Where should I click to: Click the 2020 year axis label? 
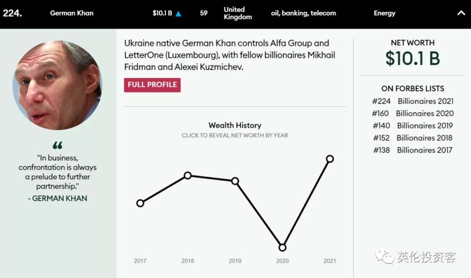click(283, 261)
